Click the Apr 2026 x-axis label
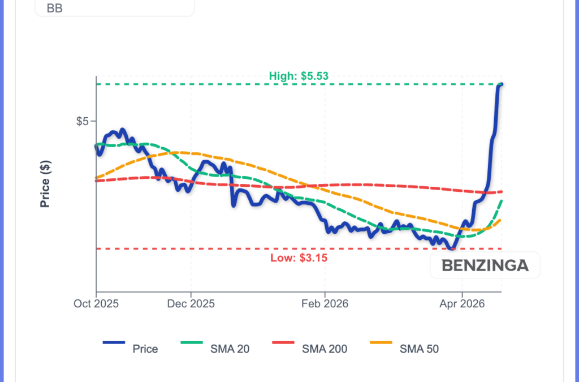This screenshot has width=579, height=382. pyautogui.click(x=463, y=304)
